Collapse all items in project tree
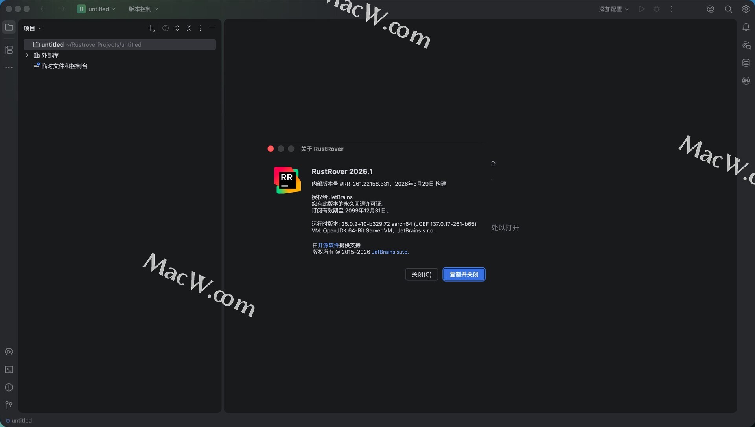 (189, 28)
